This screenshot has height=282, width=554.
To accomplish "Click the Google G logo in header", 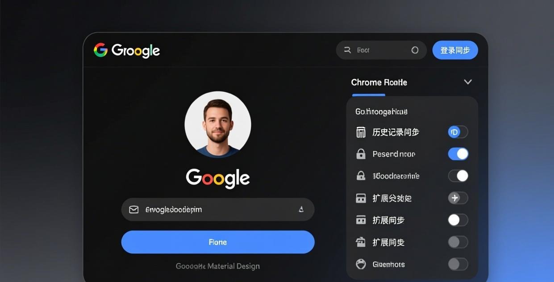I will click(x=100, y=50).
